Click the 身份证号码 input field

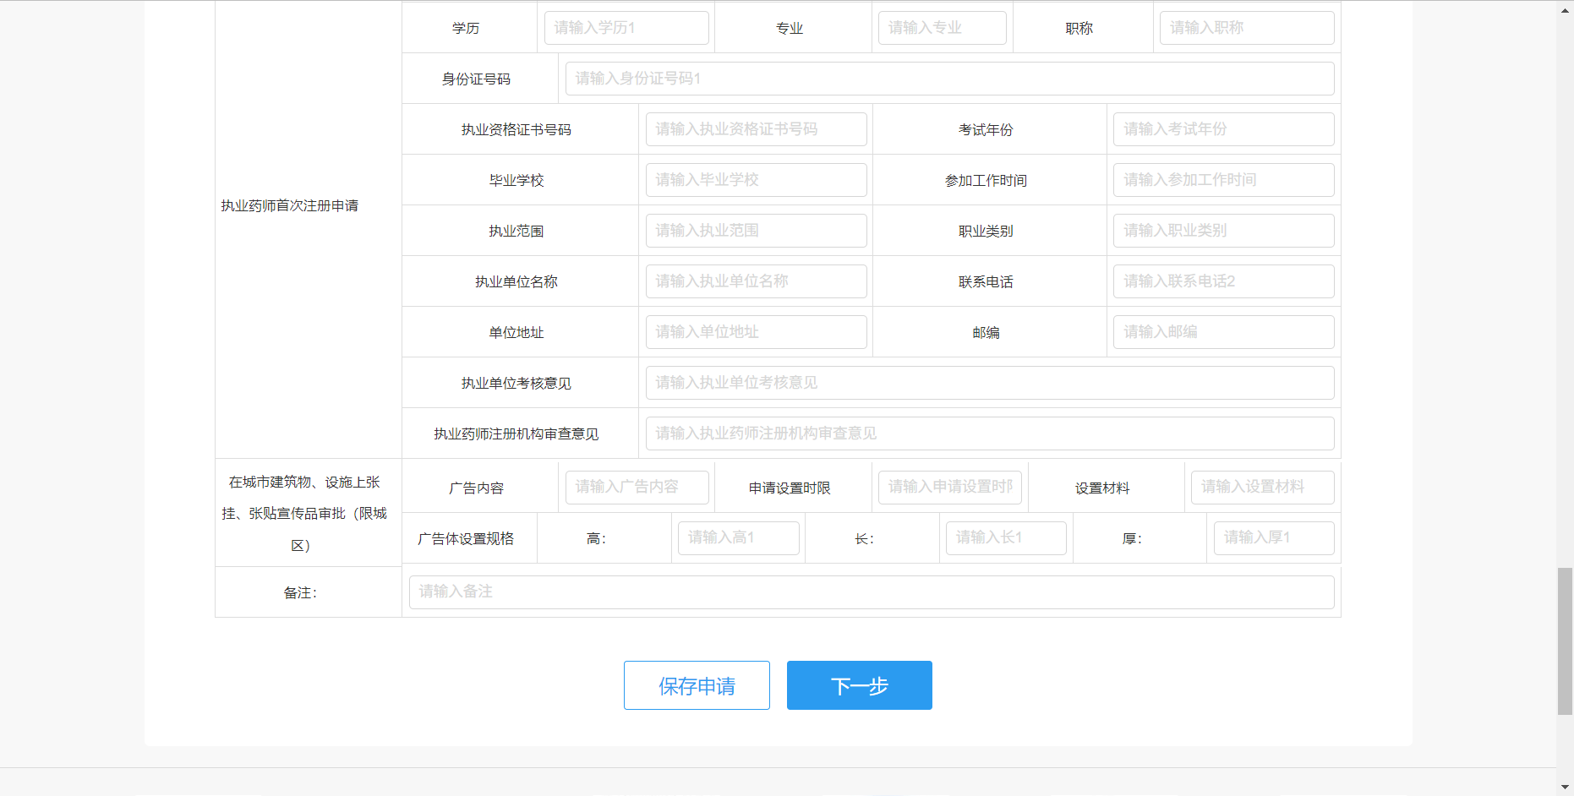(949, 79)
